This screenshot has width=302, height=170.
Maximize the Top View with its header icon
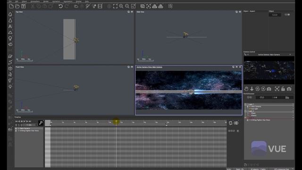128,12
